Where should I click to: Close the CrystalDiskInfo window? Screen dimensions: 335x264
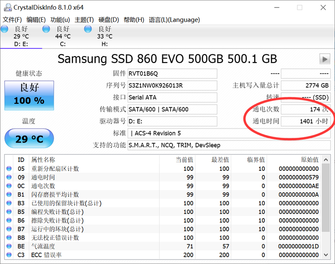tap(323, 7)
